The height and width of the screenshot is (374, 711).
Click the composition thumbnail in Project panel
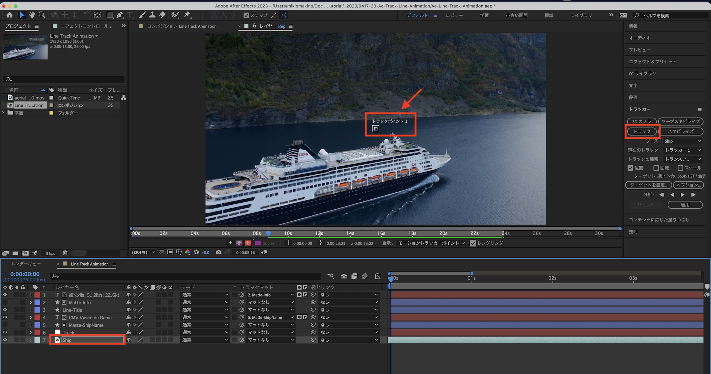25,47
